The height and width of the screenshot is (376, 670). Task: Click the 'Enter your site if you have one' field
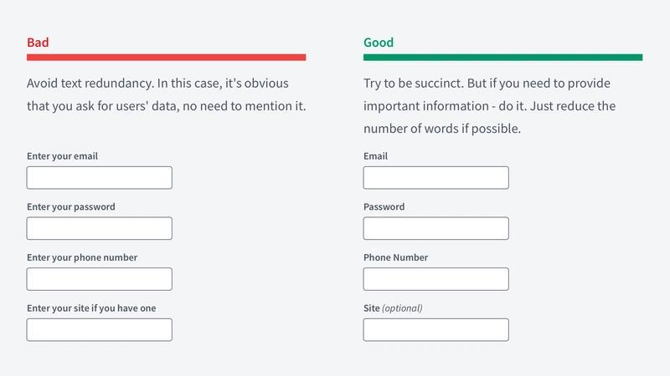[x=99, y=329]
